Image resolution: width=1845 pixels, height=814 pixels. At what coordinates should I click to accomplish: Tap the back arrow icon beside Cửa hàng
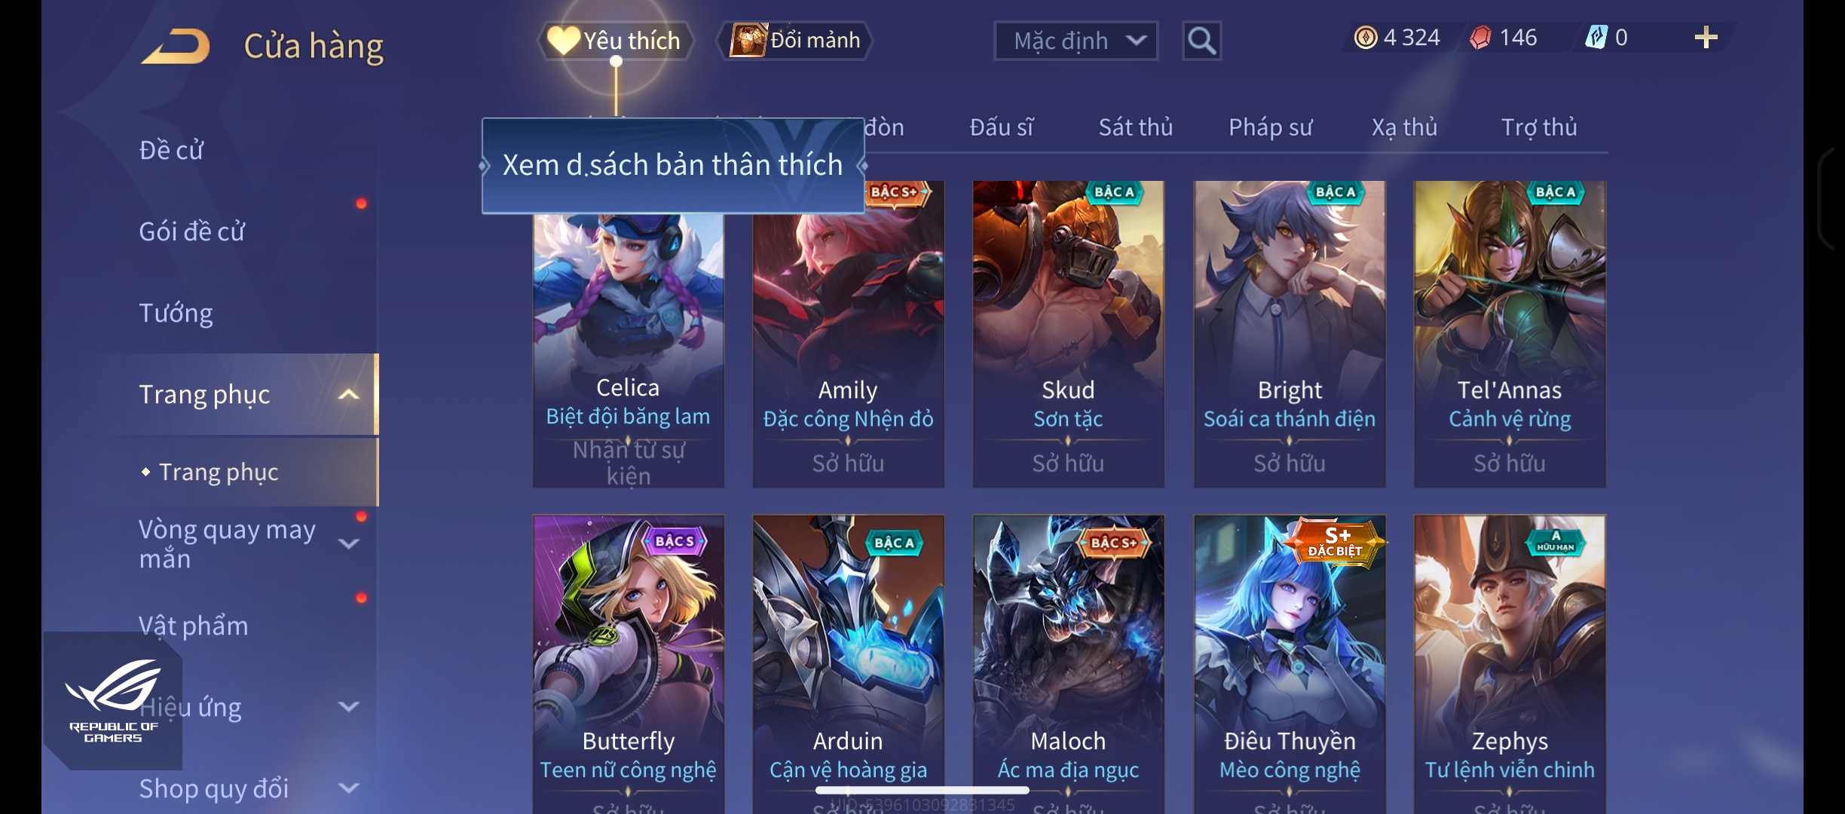(175, 46)
